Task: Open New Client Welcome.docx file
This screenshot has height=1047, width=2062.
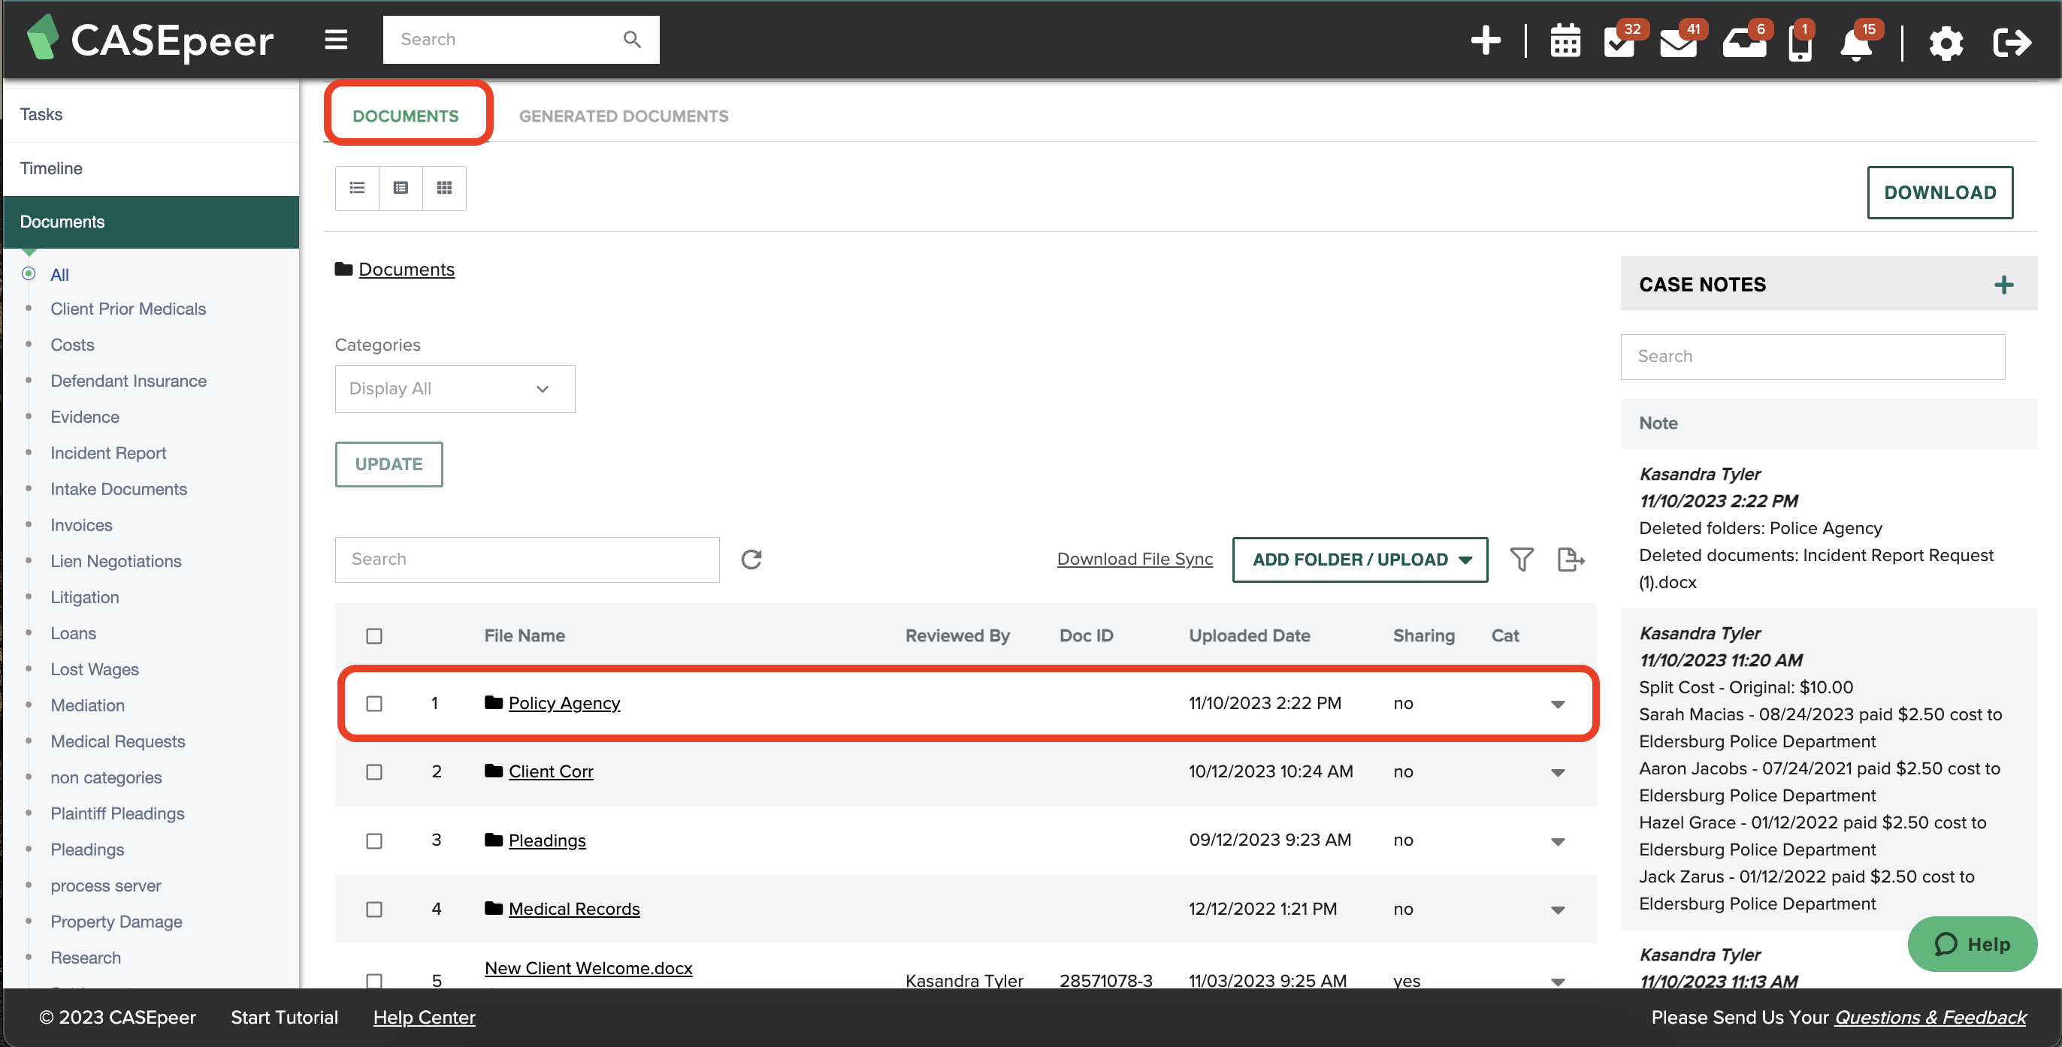Action: (x=588, y=968)
